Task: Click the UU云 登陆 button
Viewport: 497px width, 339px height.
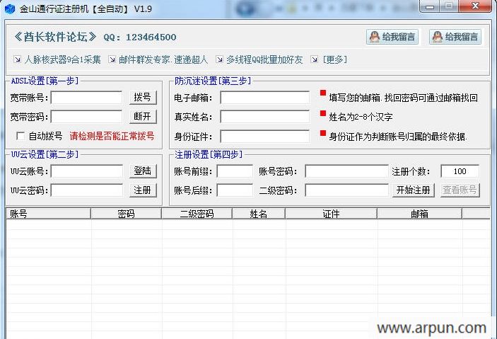Action: [143, 171]
